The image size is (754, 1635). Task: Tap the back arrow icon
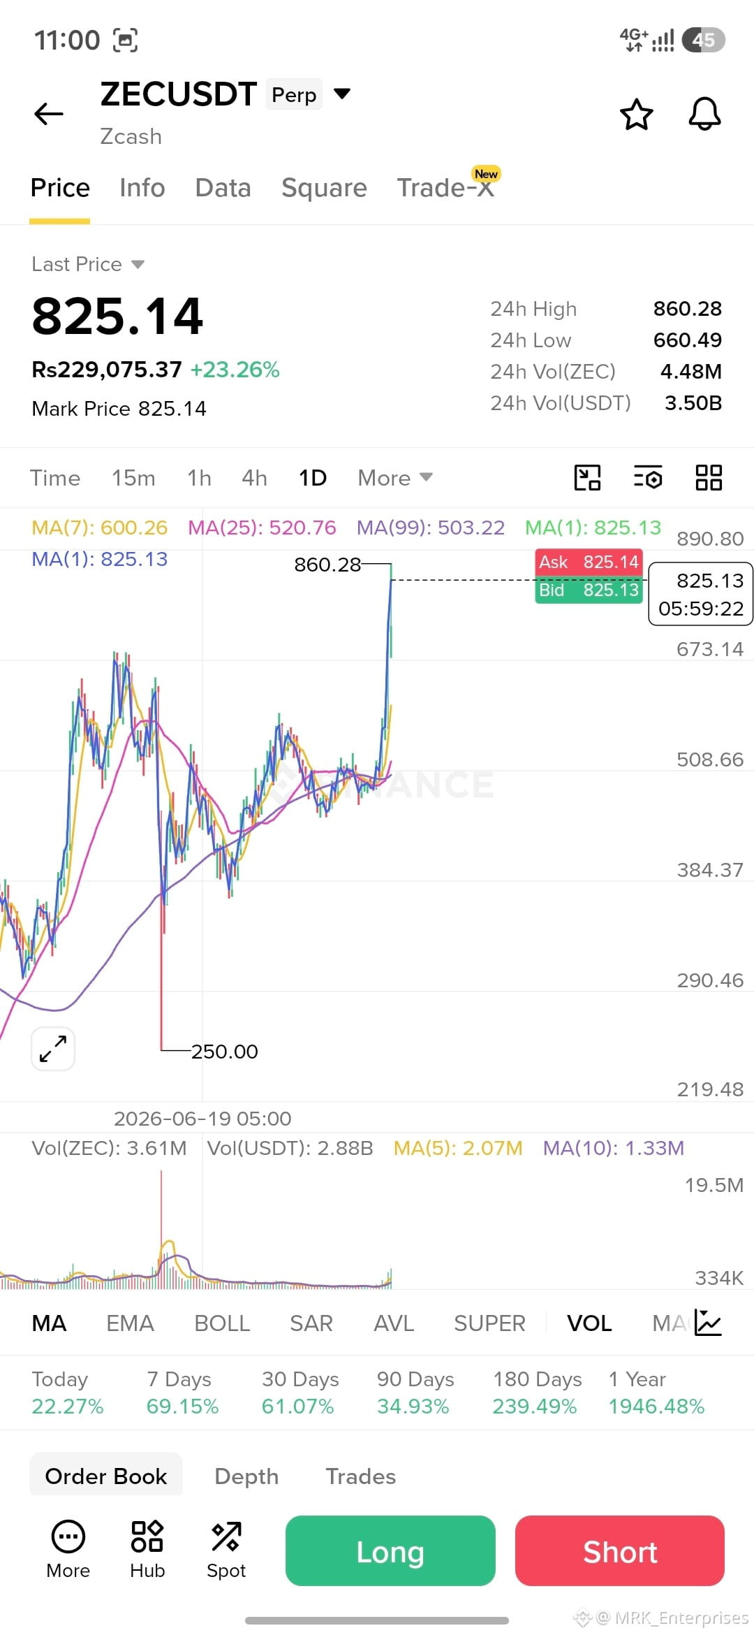[x=49, y=113]
